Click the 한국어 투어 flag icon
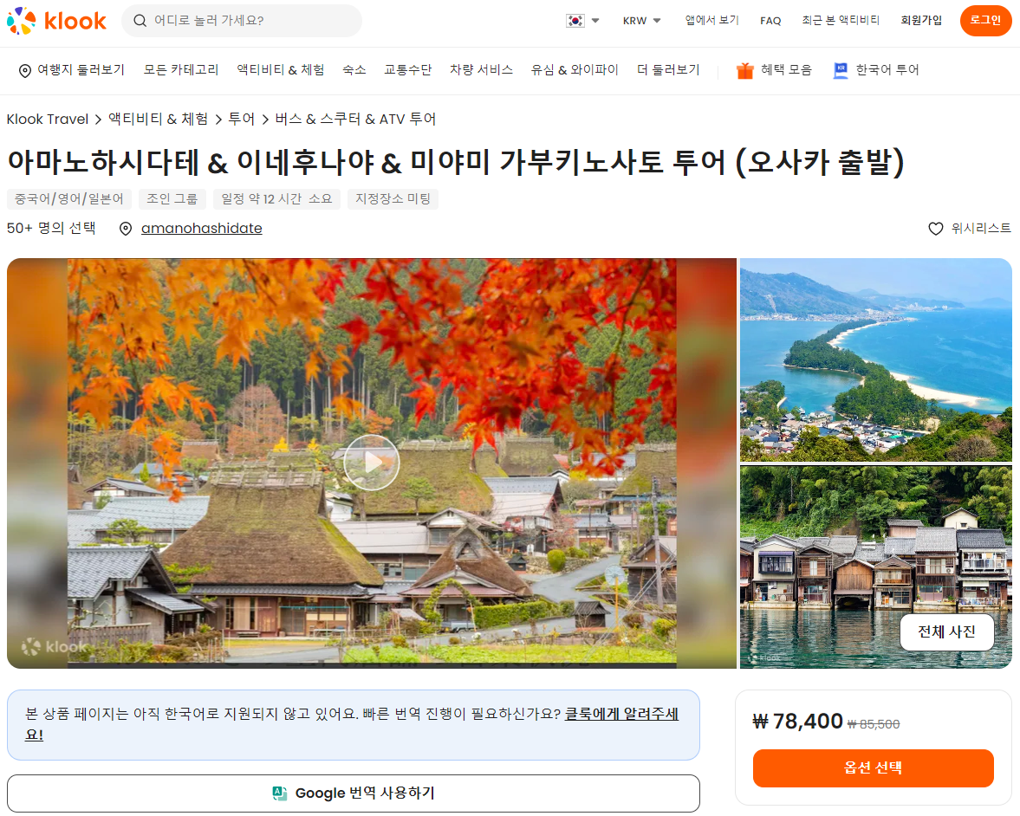1020x816 pixels. 841,70
